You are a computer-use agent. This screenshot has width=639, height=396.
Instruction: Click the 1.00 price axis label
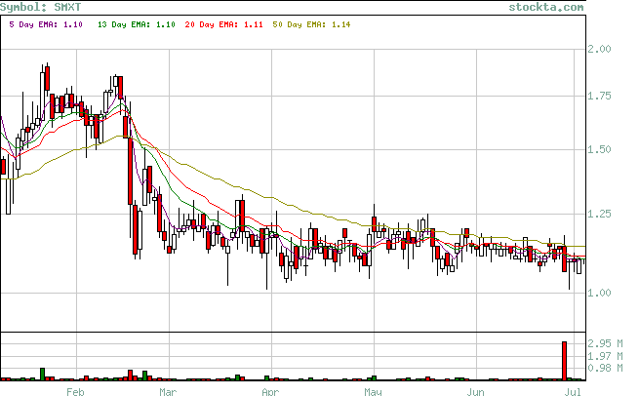pyautogui.click(x=599, y=293)
